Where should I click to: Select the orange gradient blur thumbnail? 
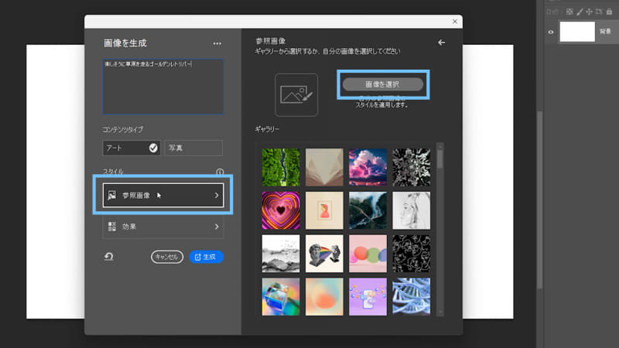(324, 297)
